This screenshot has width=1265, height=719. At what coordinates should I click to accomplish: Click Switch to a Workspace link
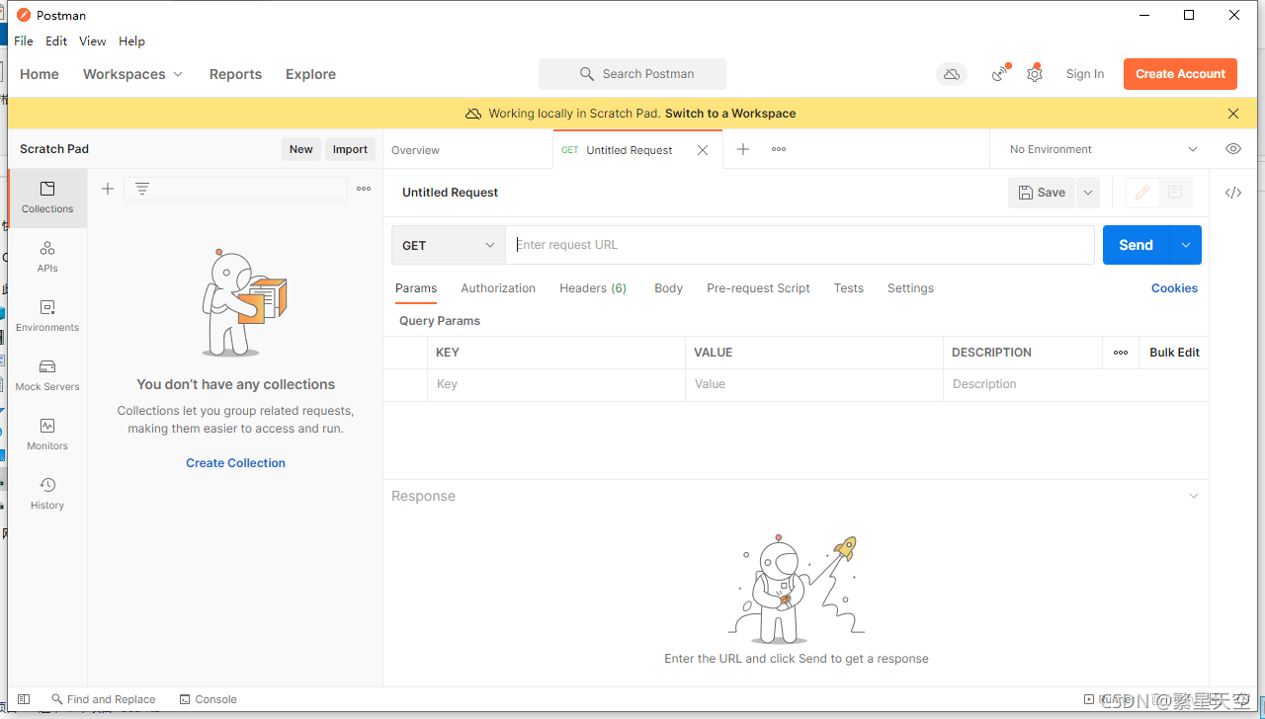[x=730, y=114]
